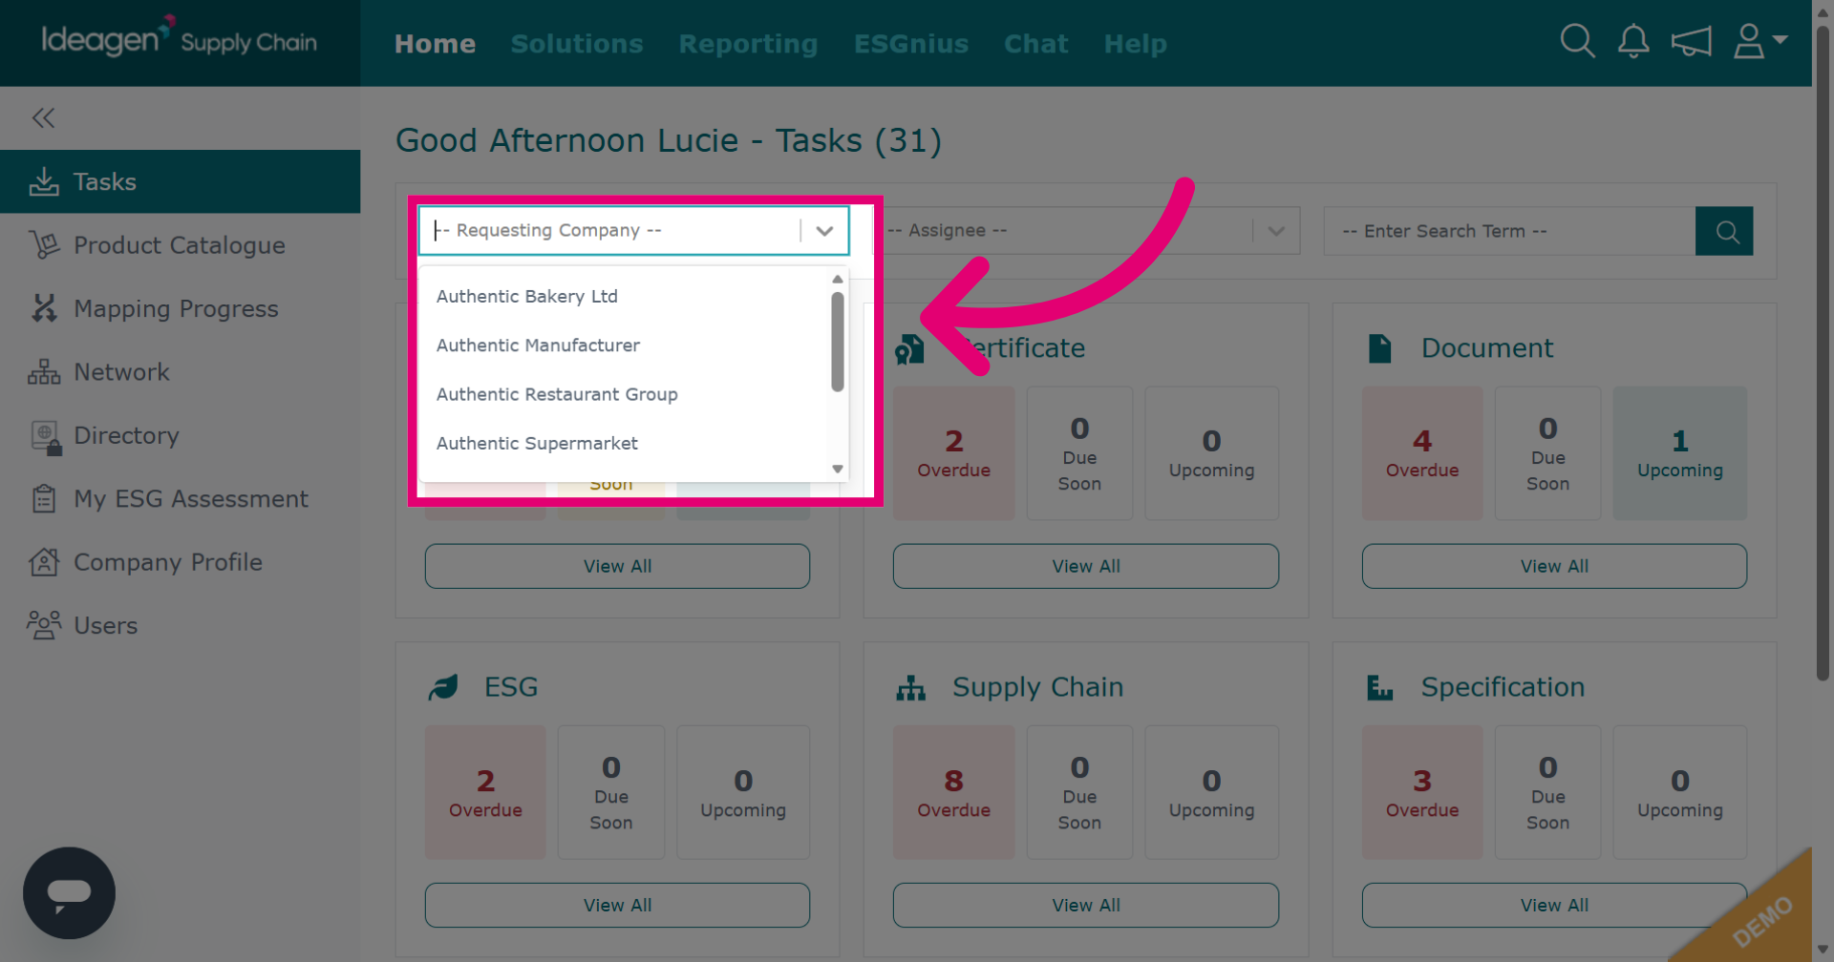Image resolution: width=1834 pixels, height=962 pixels.
Task: Open the Reporting menu
Action: 748,44
